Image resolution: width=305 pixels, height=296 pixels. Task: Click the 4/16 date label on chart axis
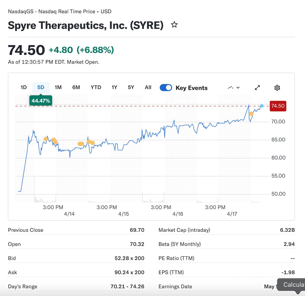click(x=178, y=214)
